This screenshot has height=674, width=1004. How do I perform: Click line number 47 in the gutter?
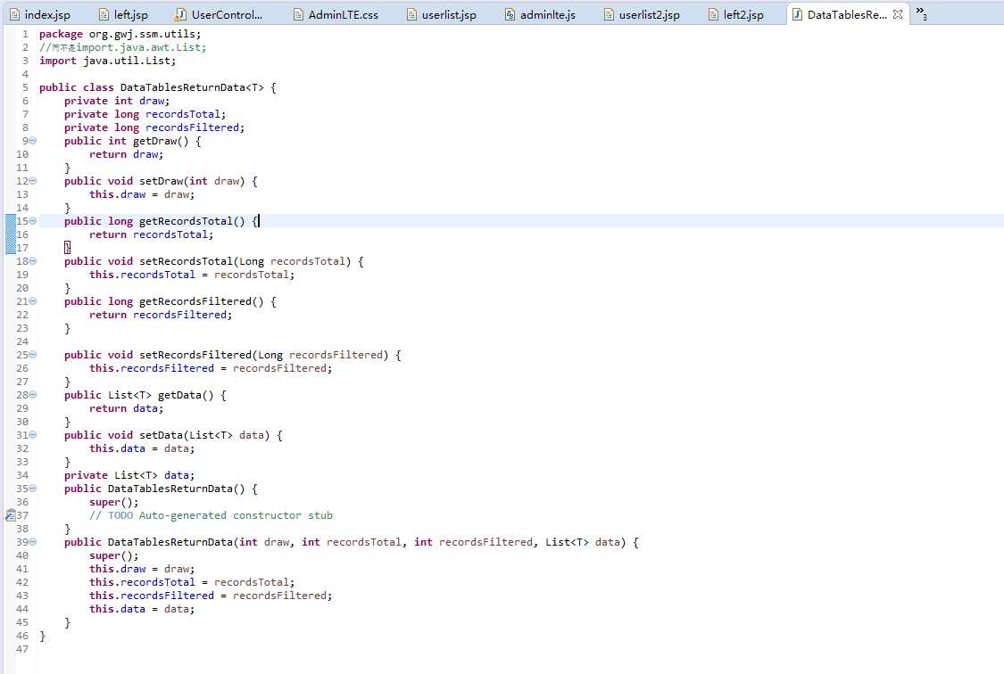point(21,649)
